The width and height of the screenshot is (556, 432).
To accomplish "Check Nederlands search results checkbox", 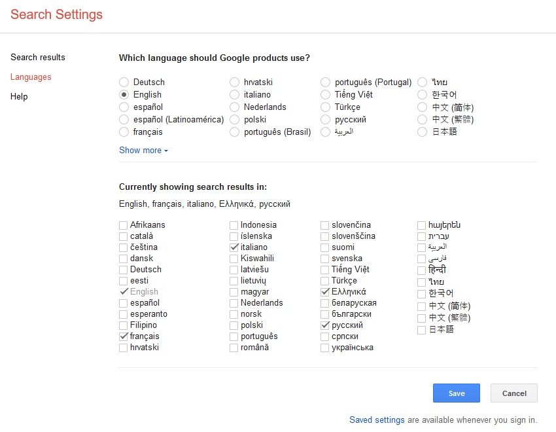I will pyautogui.click(x=234, y=303).
